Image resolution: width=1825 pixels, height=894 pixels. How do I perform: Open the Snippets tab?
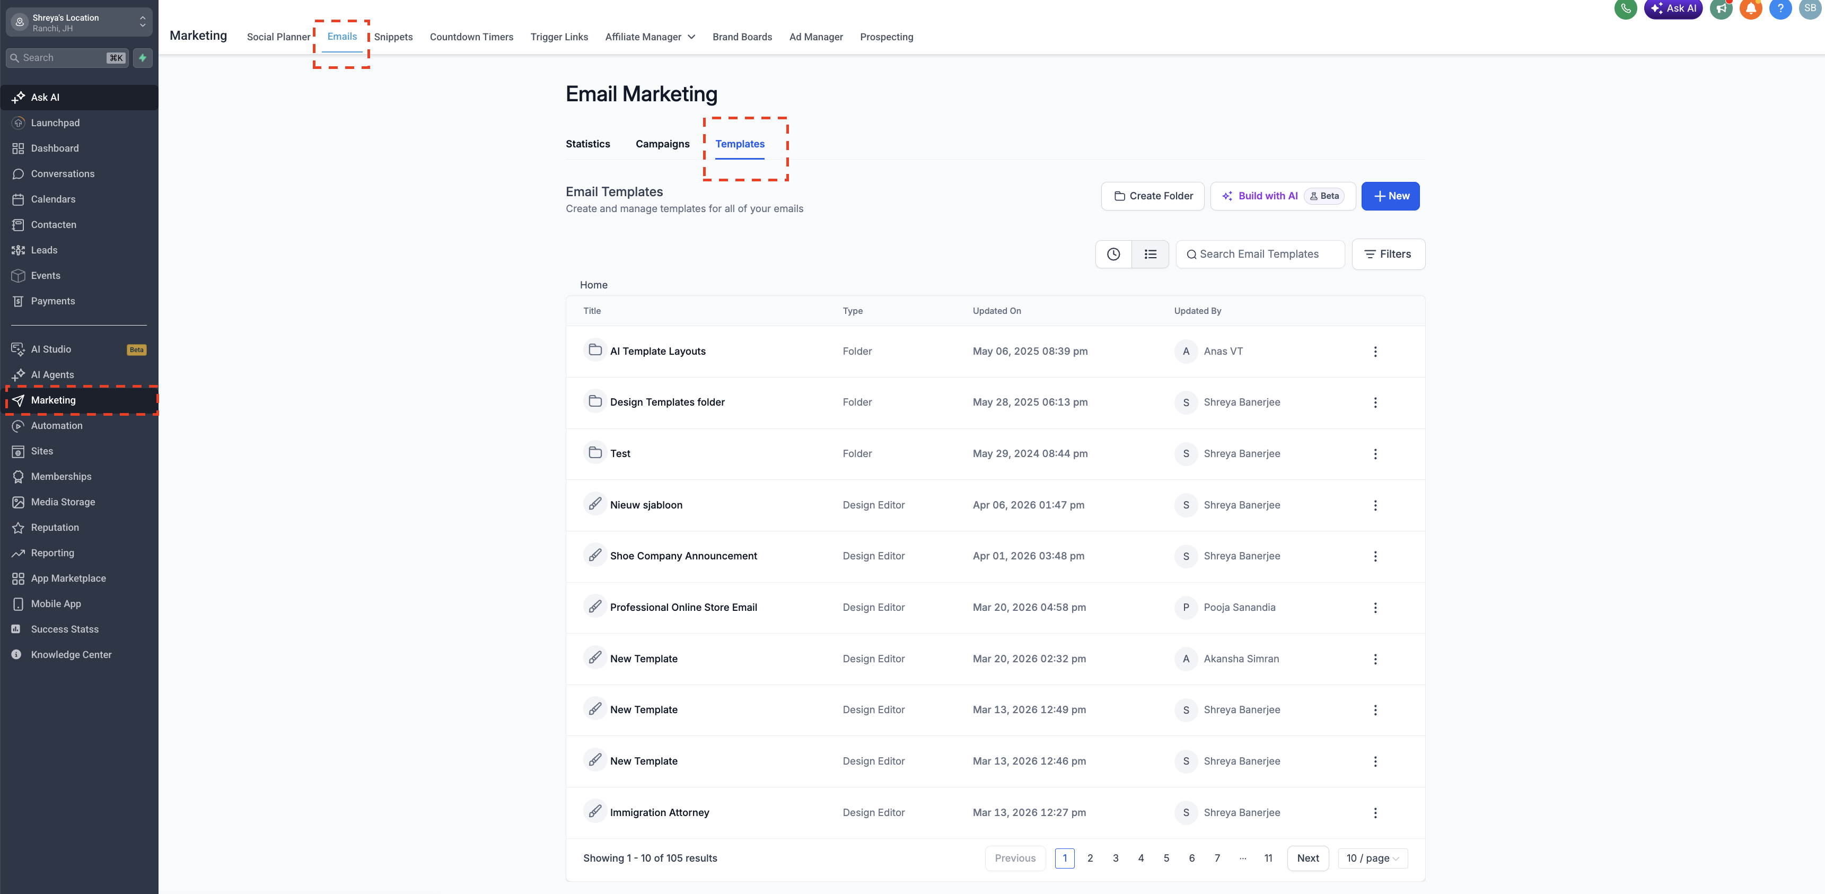coord(393,37)
